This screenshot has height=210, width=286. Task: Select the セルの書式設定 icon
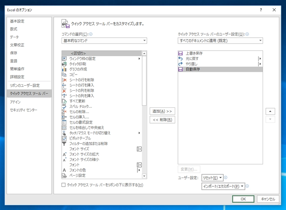64,122
